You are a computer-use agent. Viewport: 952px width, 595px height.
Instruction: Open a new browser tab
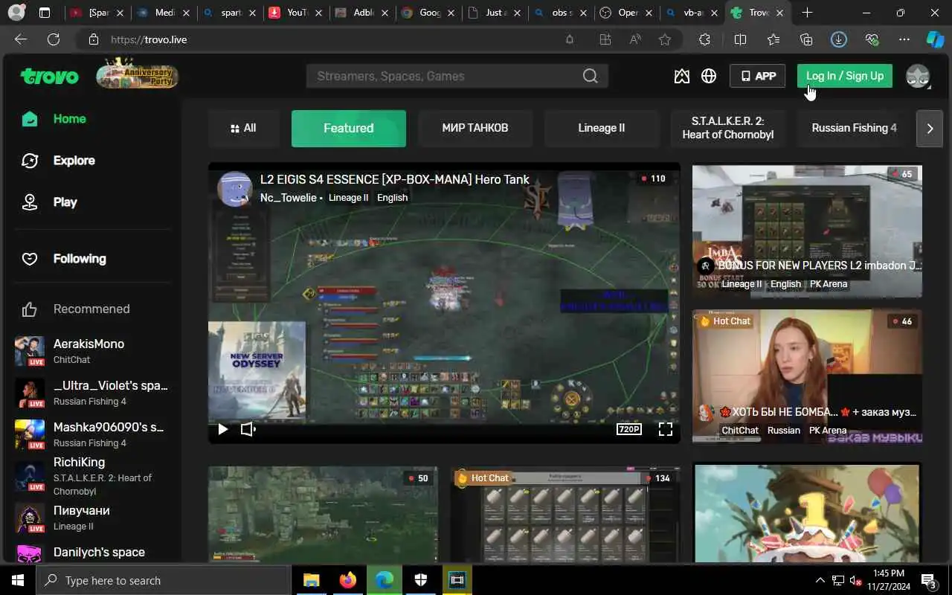click(x=807, y=13)
